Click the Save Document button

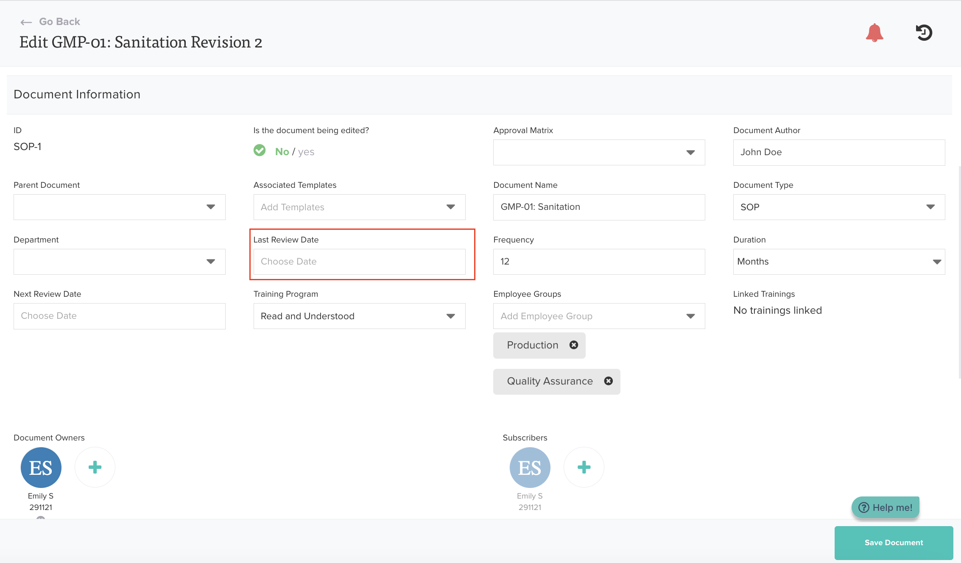pyautogui.click(x=894, y=543)
